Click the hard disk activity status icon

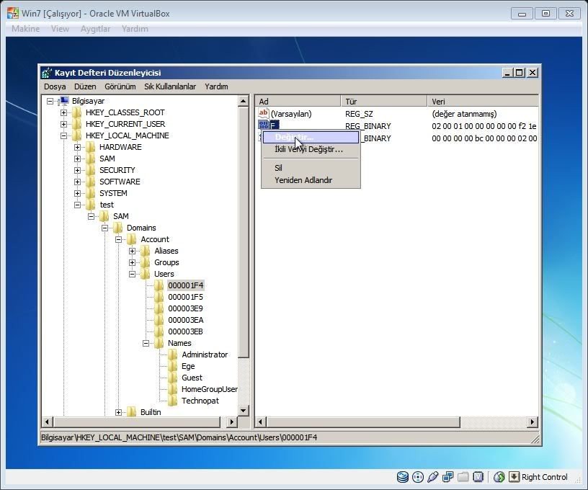point(403,477)
